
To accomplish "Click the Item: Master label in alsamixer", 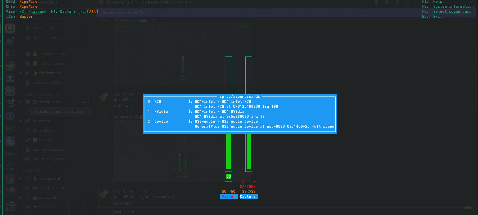I will point(19,16).
